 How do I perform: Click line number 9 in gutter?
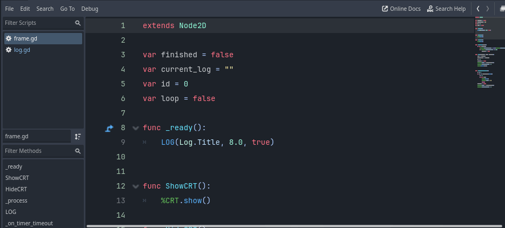pyautogui.click(x=123, y=142)
